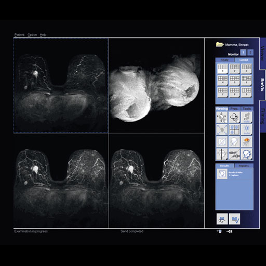This screenshot has height=266, width=266.
Task: Open the Patient menu
Action: click(19, 35)
